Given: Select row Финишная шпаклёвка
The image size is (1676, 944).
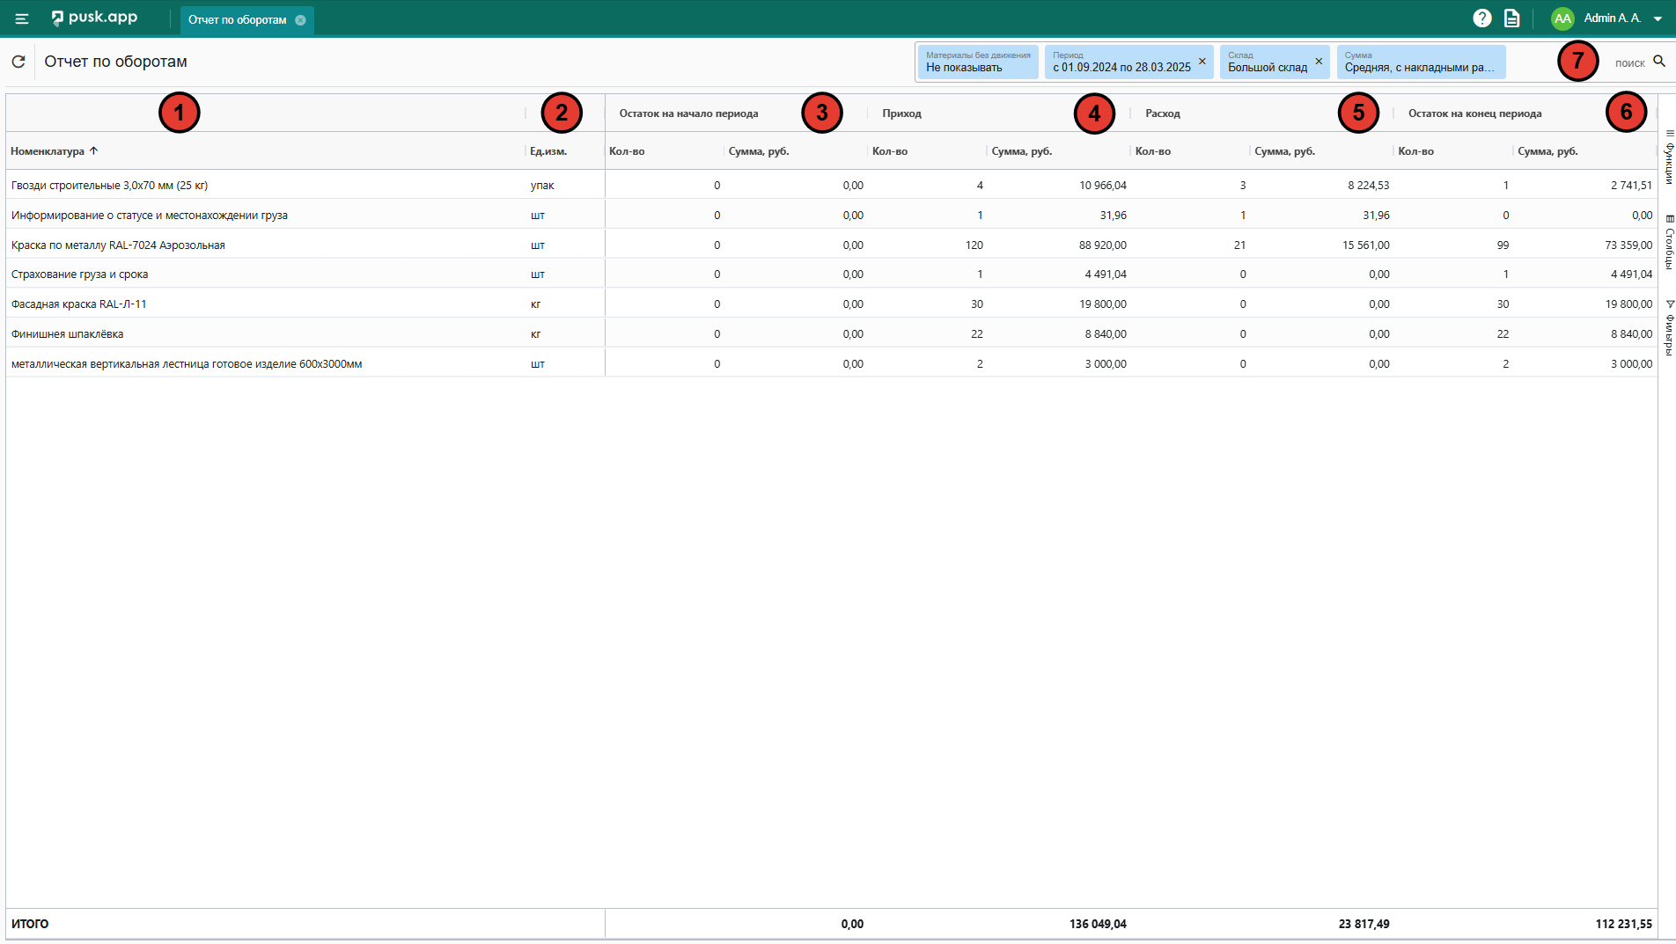Looking at the screenshot, I should click(x=831, y=333).
